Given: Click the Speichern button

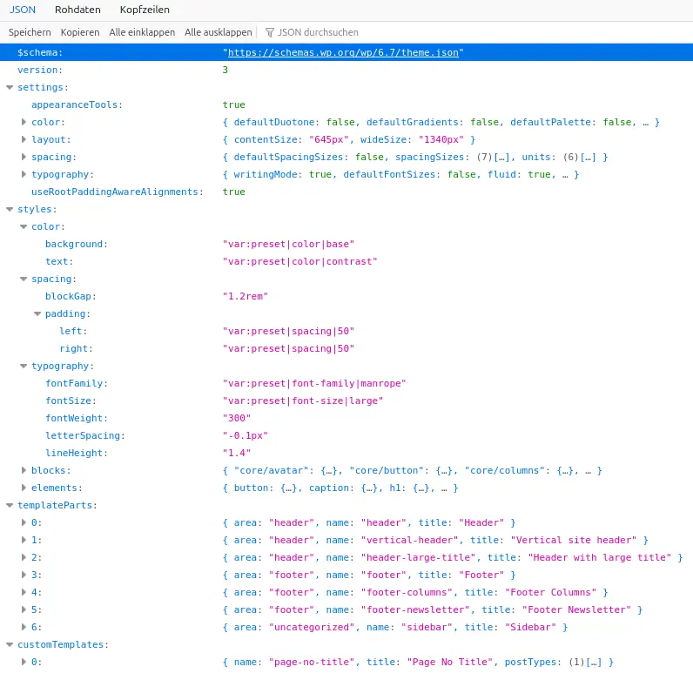Looking at the screenshot, I should tap(30, 32).
